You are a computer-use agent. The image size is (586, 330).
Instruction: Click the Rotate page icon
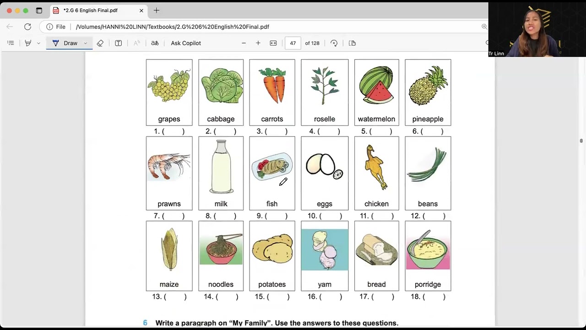coord(334,43)
